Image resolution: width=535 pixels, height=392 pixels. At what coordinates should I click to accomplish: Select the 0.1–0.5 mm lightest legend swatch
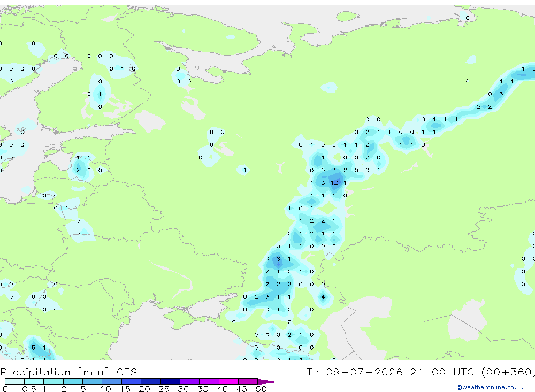[x=14, y=381]
